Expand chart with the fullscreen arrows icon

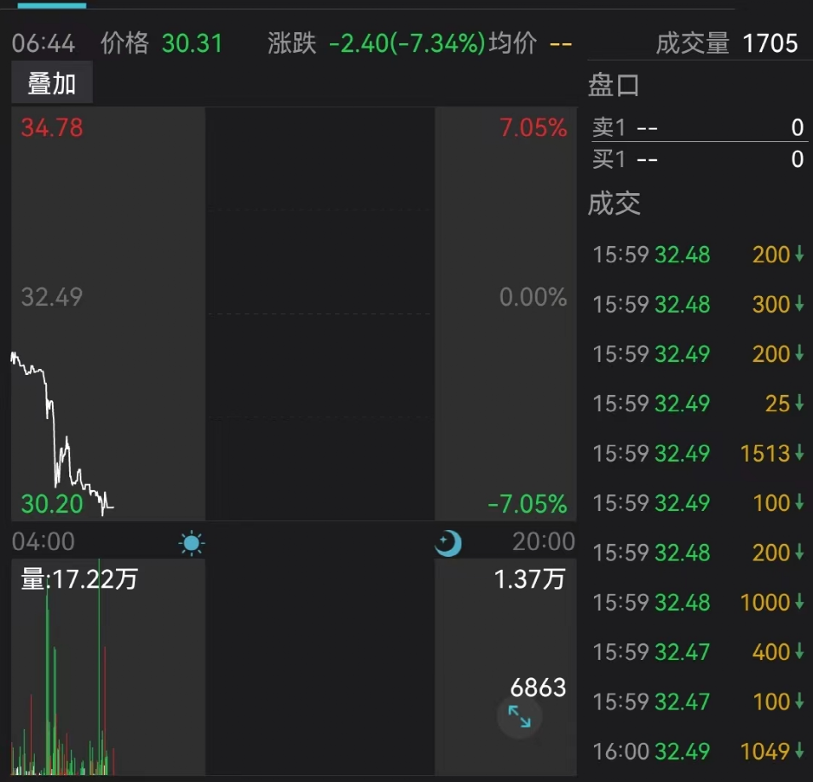click(519, 716)
